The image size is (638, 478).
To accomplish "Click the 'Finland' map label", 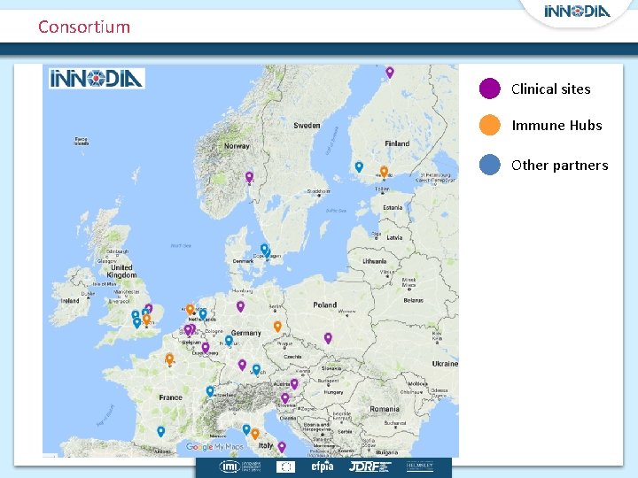I will tap(397, 143).
